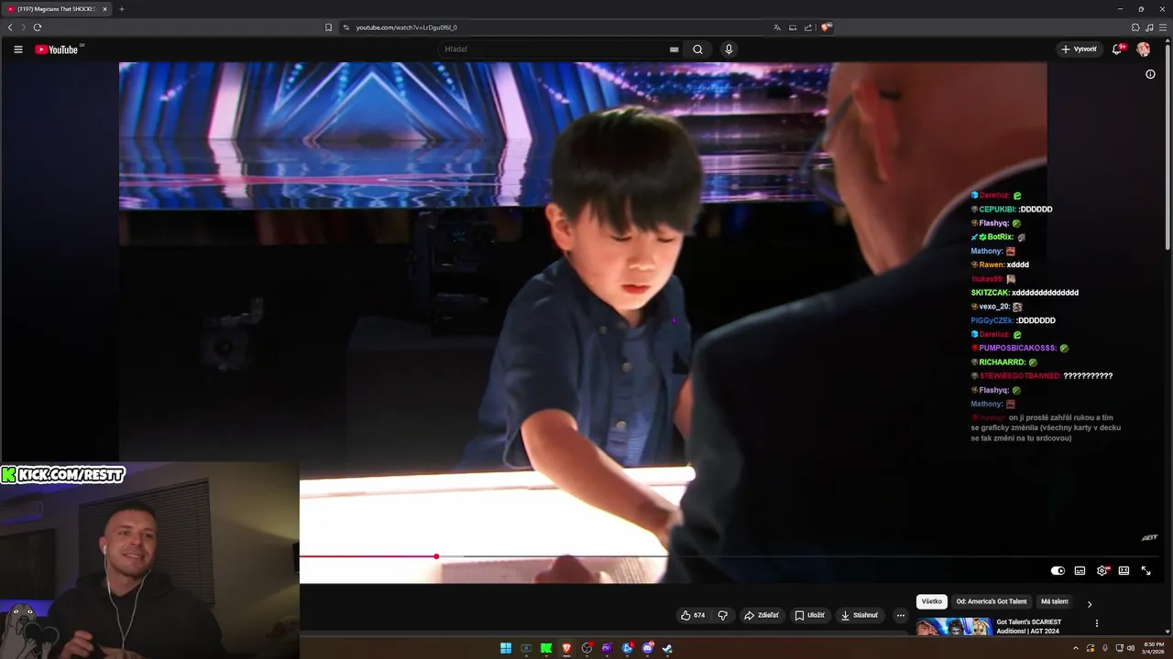Open the on-screen keyboard in the search box

point(674,49)
